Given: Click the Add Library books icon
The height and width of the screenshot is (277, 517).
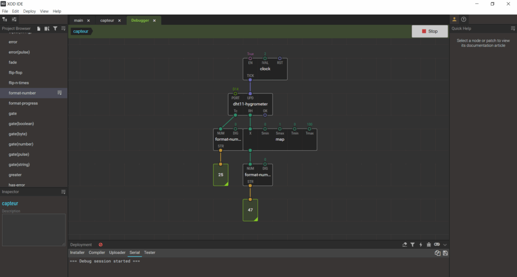Looking at the screenshot, I should tap(47, 29).
